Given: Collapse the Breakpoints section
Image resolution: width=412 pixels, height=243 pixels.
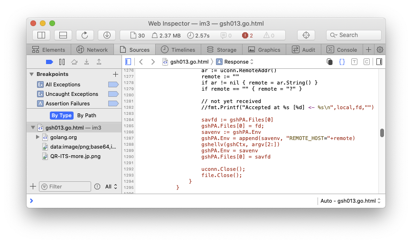Looking at the screenshot, I should click(32, 75).
